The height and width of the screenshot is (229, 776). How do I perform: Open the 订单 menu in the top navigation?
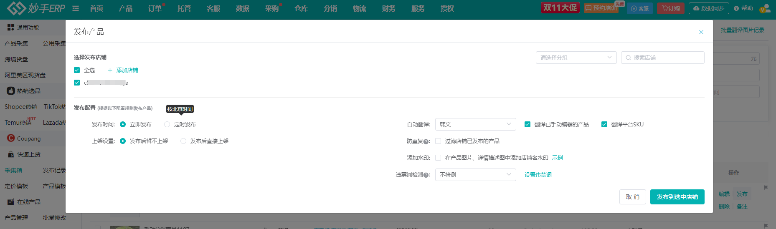click(x=155, y=8)
